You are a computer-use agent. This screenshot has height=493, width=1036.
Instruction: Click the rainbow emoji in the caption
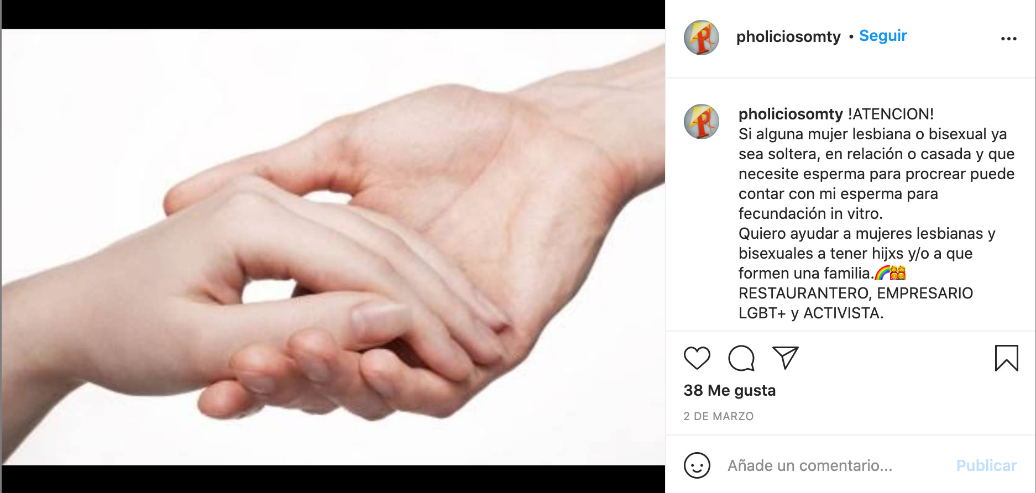point(882,273)
